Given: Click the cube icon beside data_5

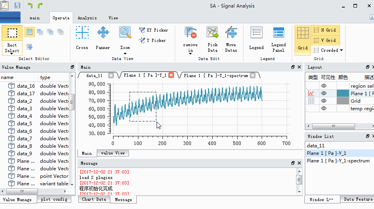Looking at the screenshot, I should pyautogui.click(x=11, y=123).
